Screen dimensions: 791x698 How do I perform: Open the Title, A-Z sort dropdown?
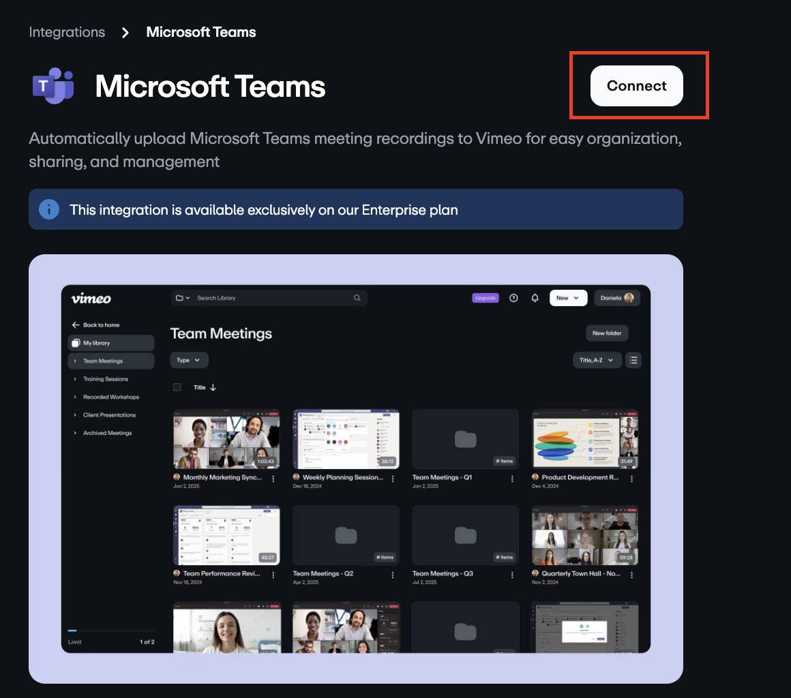pos(597,360)
